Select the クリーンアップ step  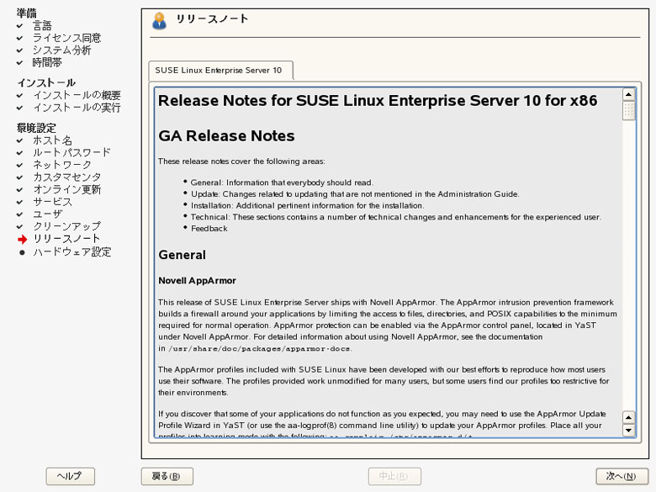click(67, 227)
